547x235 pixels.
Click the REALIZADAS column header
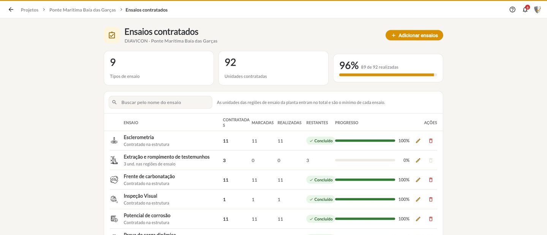click(289, 123)
